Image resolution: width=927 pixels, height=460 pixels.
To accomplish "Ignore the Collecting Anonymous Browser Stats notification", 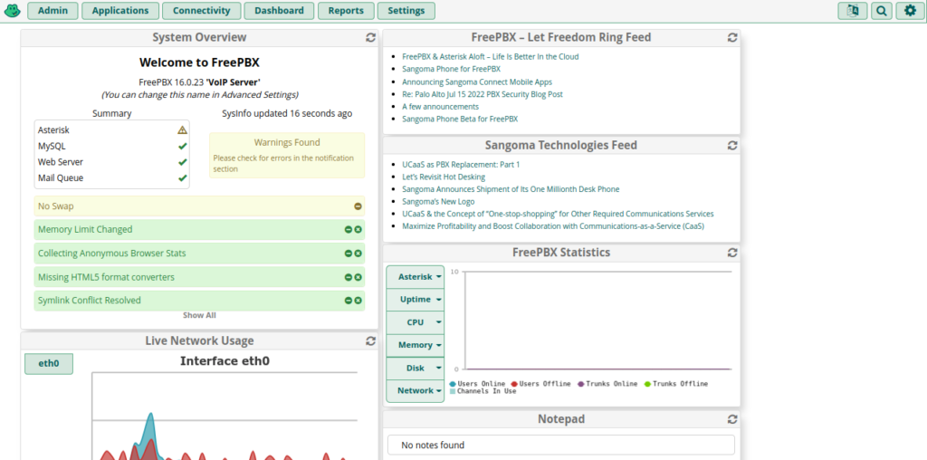I will point(349,253).
